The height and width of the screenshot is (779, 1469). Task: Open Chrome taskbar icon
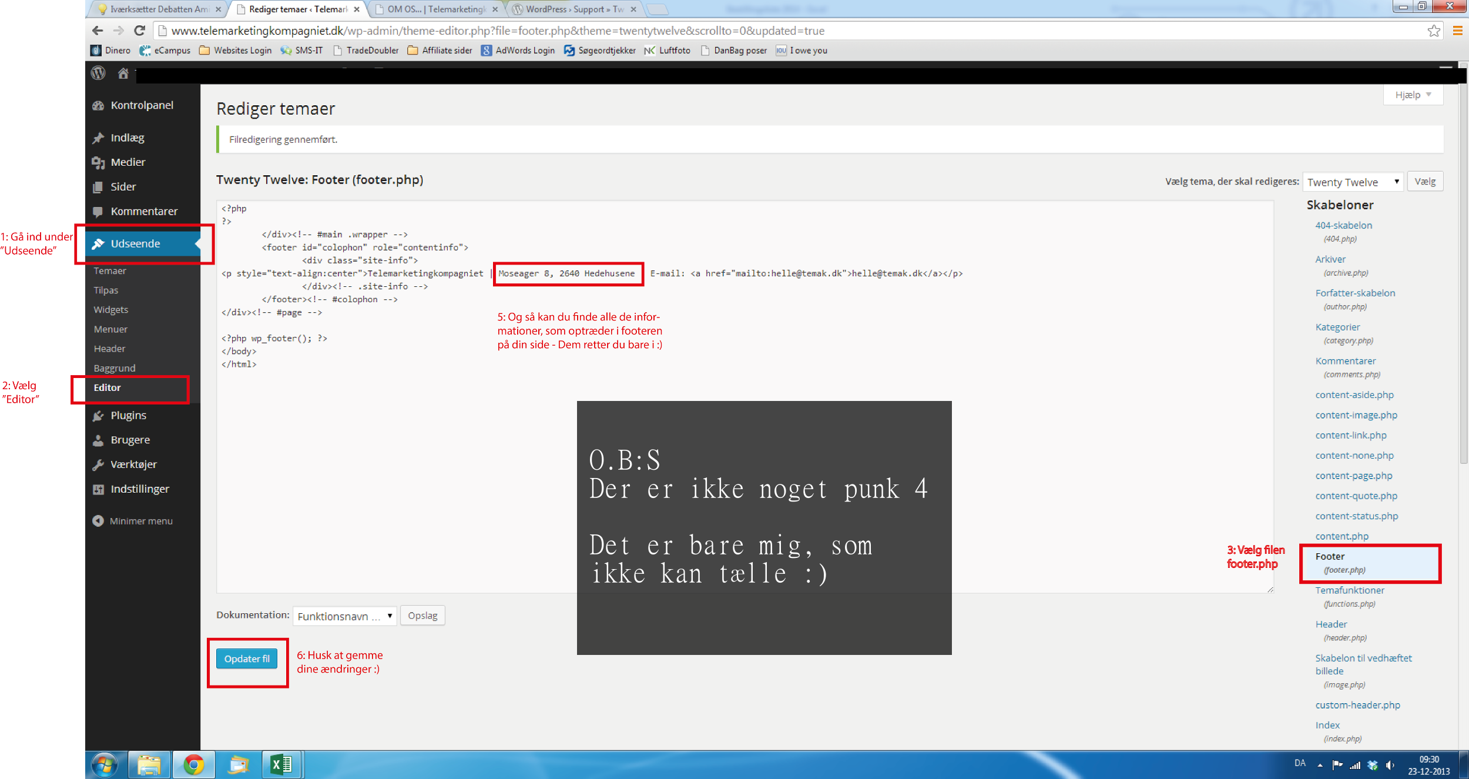pyautogui.click(x=194, y=764)
